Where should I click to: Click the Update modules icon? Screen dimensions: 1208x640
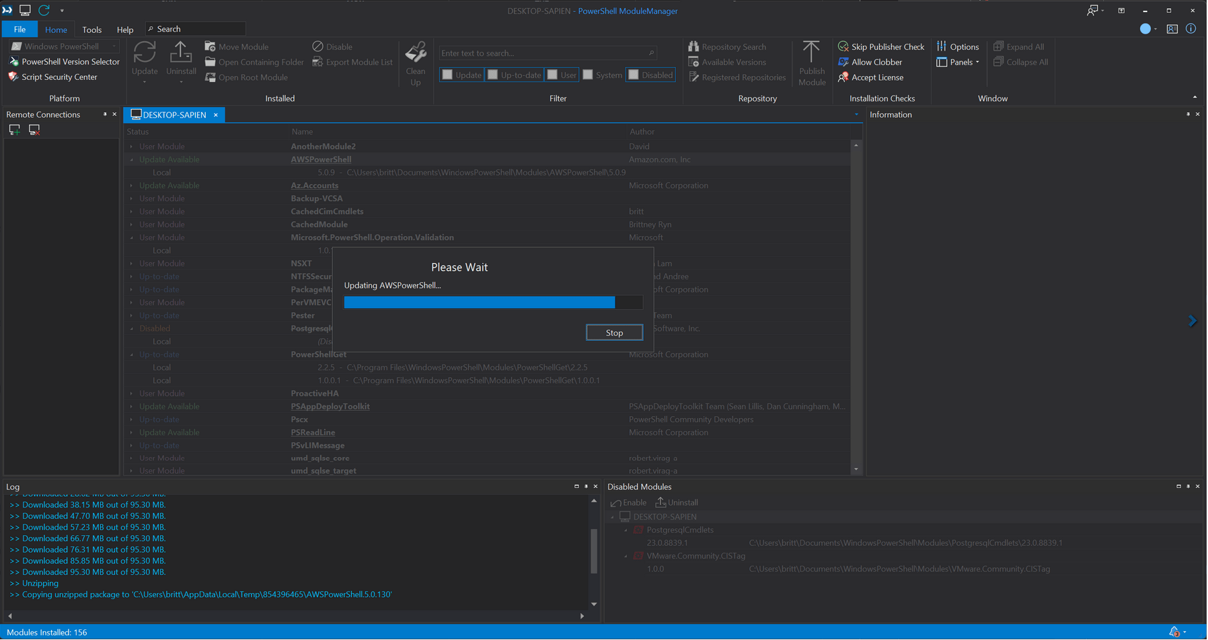point(145,52)
